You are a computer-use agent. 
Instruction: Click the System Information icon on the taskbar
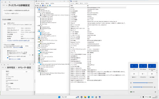click(100, 97)
